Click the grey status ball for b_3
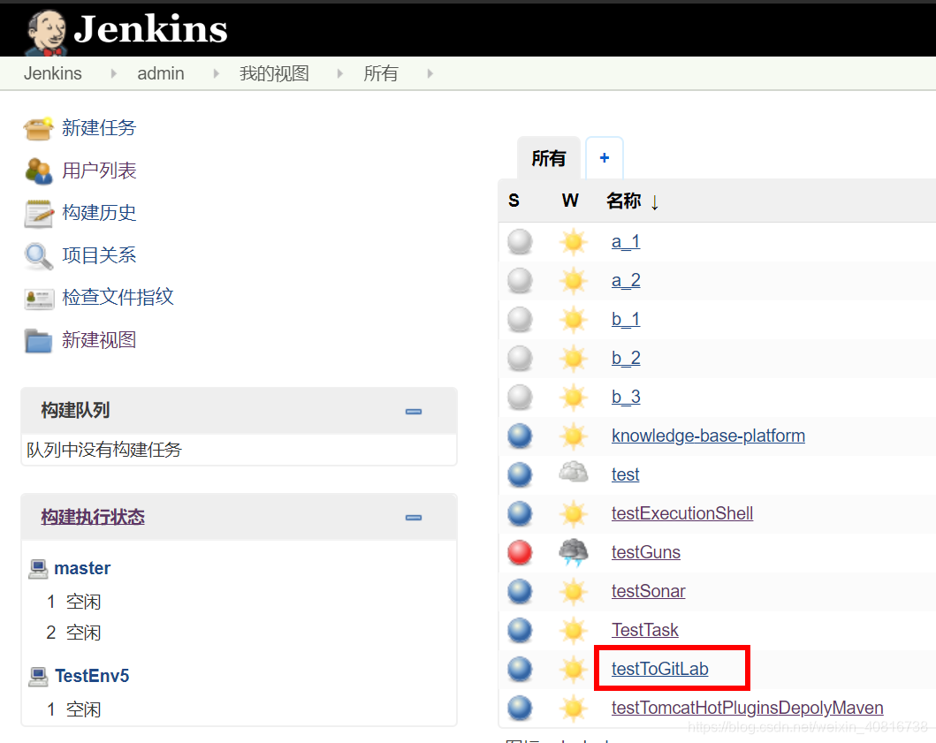Image resolution: width=936 pixels, height=743 pixels. pos(520,398)
